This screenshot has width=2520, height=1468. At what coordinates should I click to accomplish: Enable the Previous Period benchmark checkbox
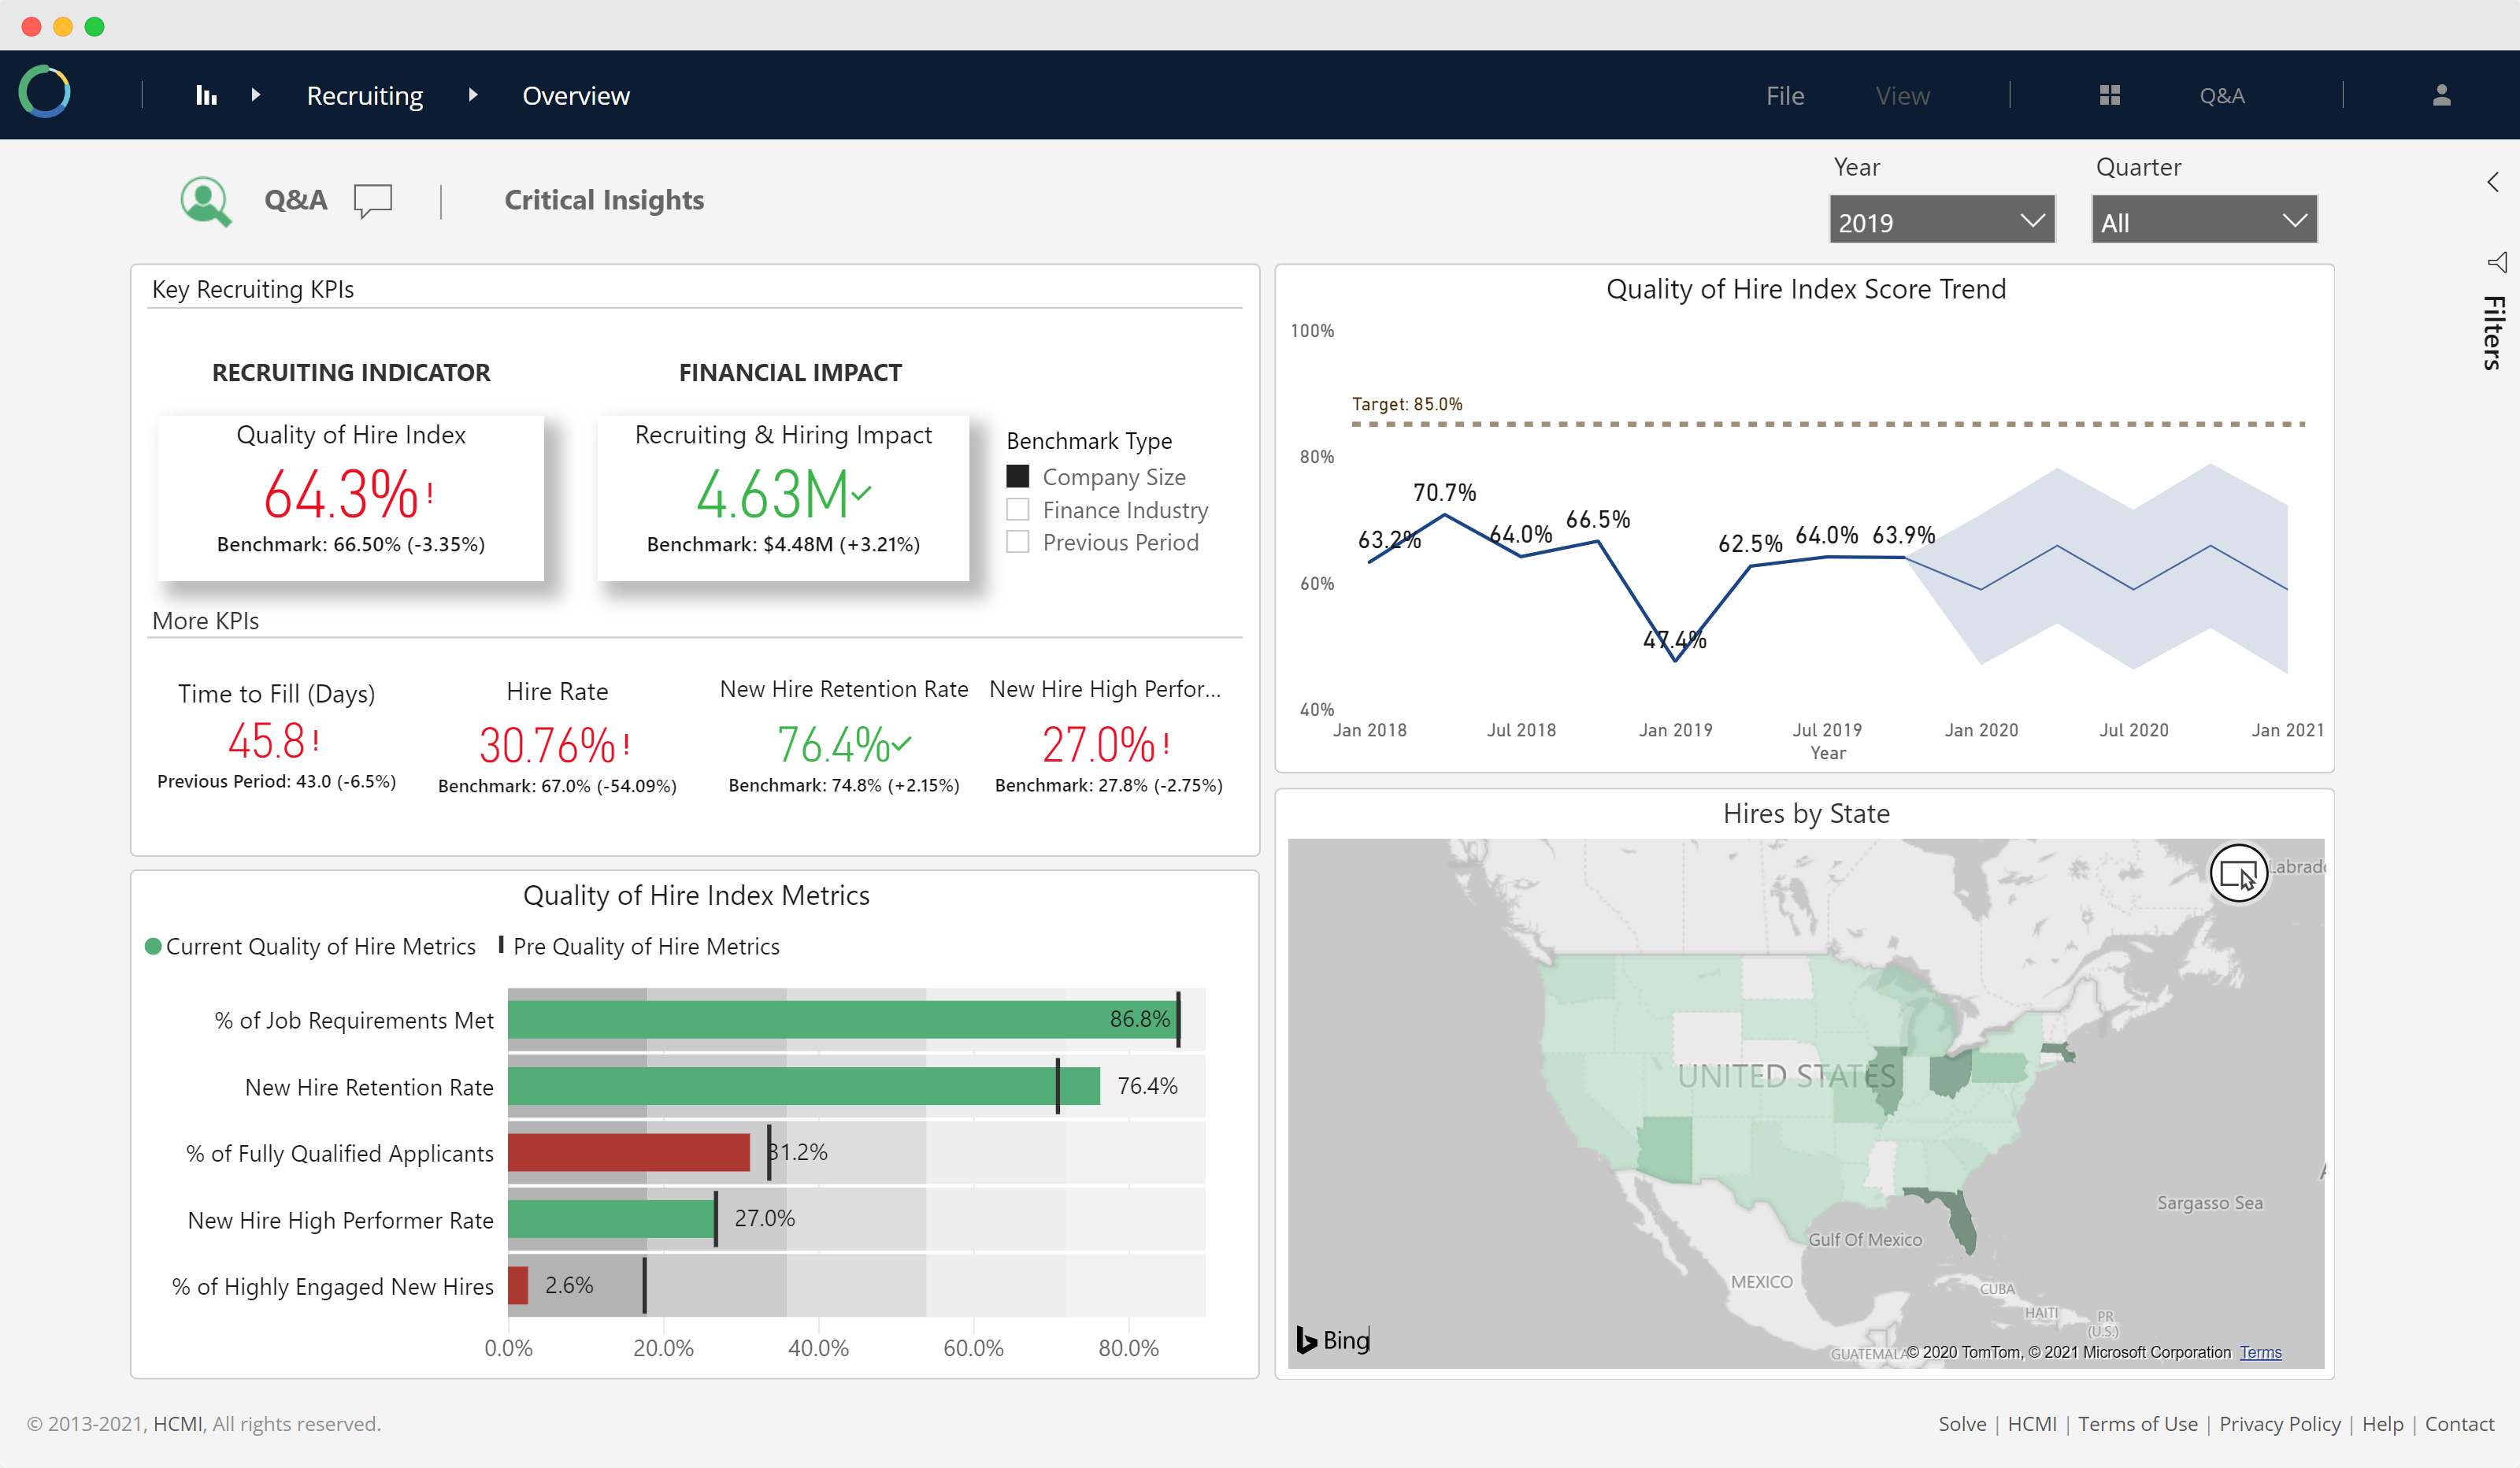pyautogui.click(x=1018, y=541)
